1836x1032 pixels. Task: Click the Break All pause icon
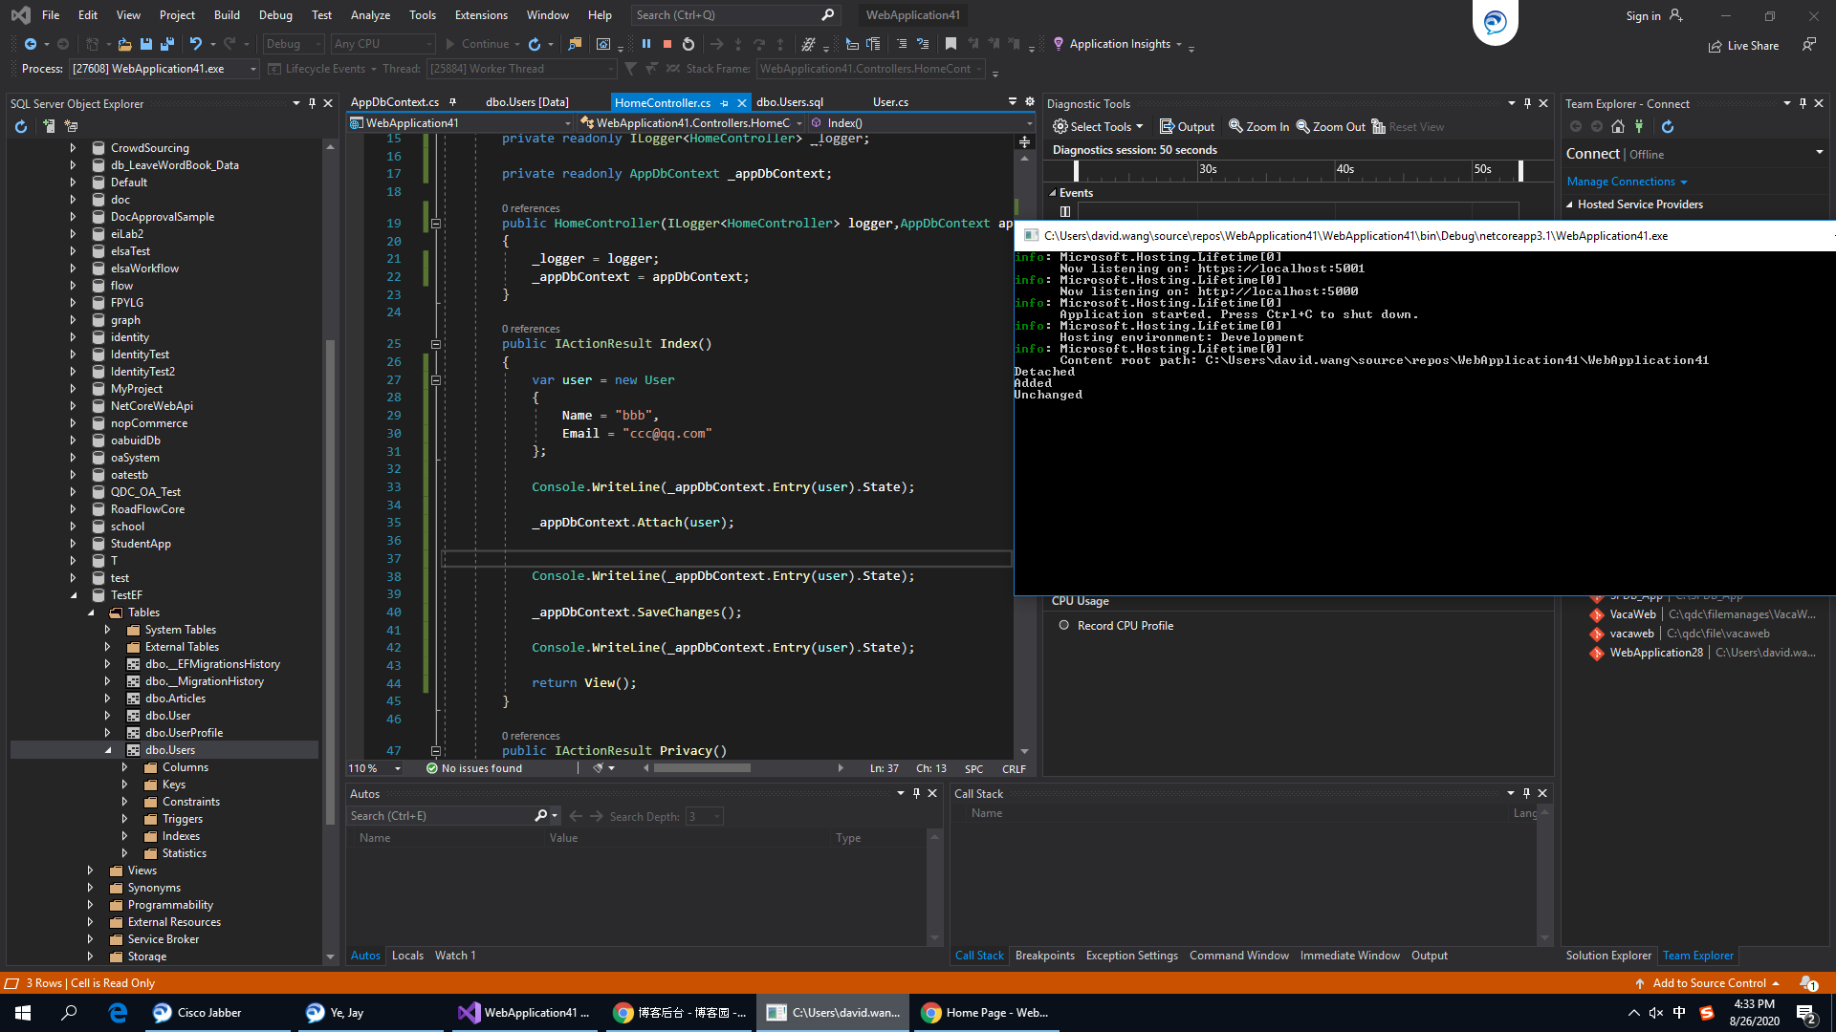pyautogui.click(x=646, y=44)
